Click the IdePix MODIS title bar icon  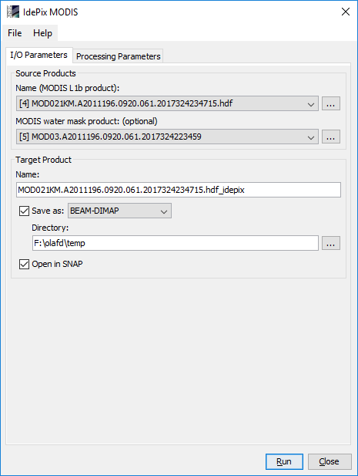13,12
